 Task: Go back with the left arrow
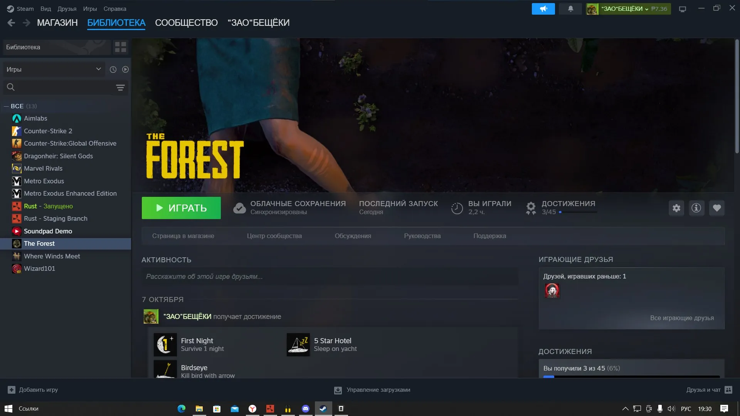(x=11, y=23)
